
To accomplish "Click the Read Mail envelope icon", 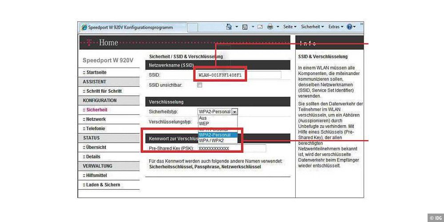I will click(x=260, y=27).
